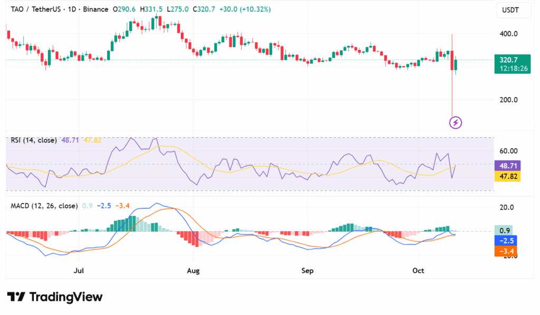This screenshot has width=540, height=315.
Task: Click the Aug label on time axis
Action: point(194,271)
